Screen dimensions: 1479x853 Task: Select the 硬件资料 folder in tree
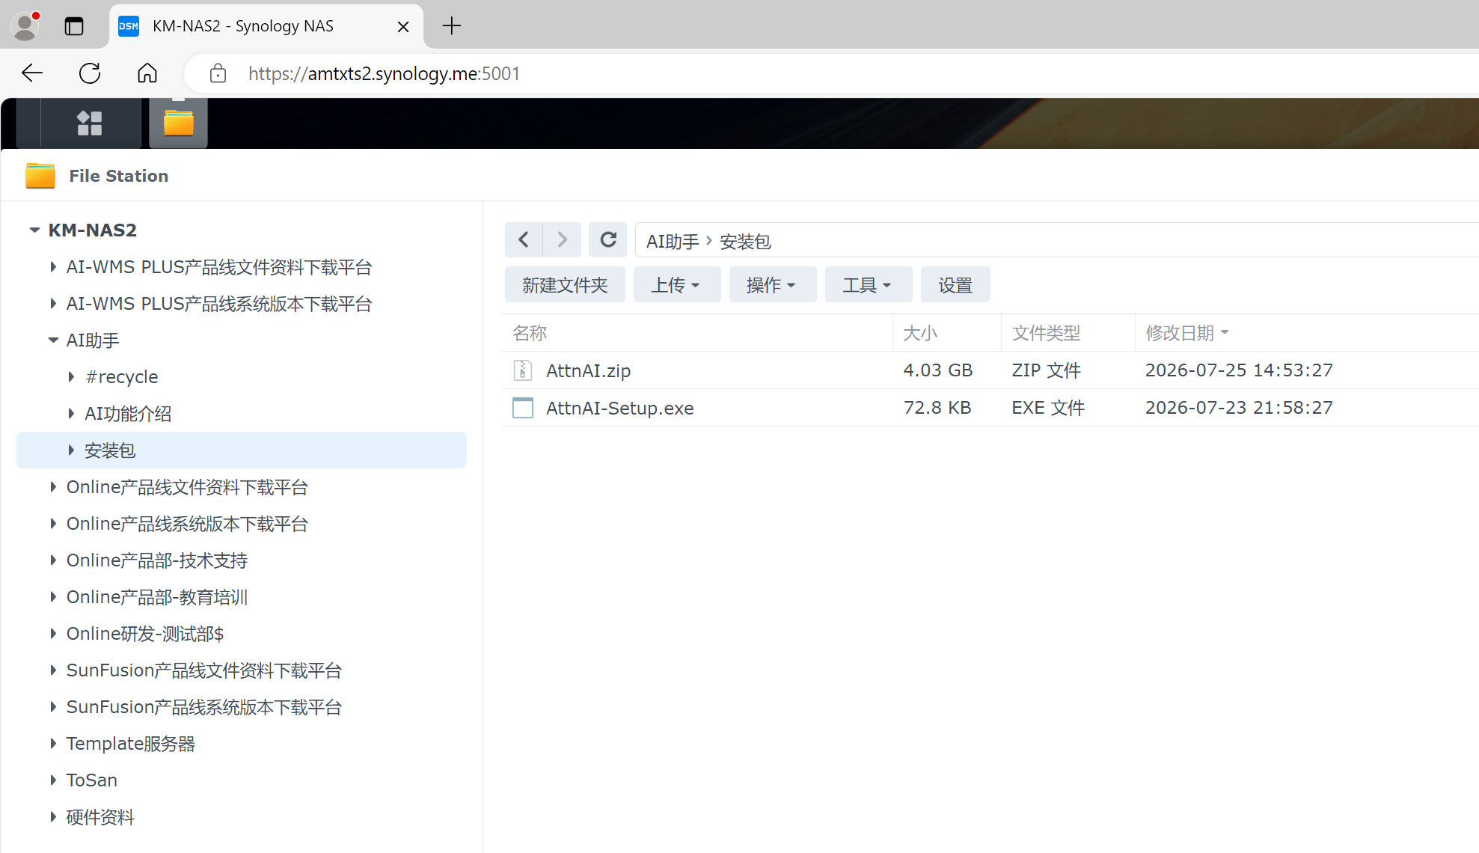click(100, 817)
